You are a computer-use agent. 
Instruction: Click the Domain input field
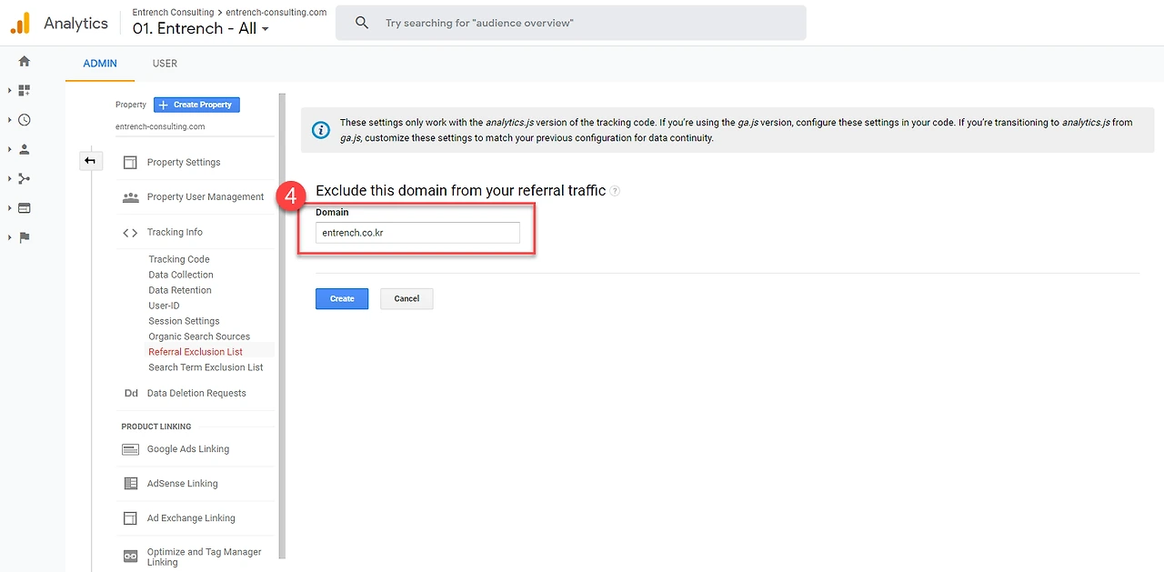tap(417, 233)
